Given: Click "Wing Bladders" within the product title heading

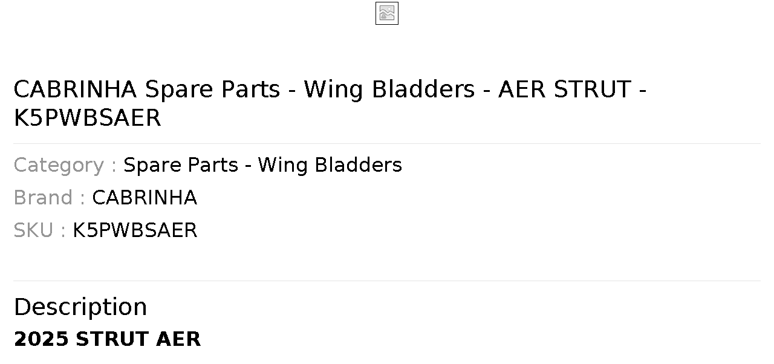Looking at the screenshot, I should coord(389,89).
